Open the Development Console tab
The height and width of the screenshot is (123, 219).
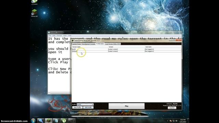tap(88, 44)
